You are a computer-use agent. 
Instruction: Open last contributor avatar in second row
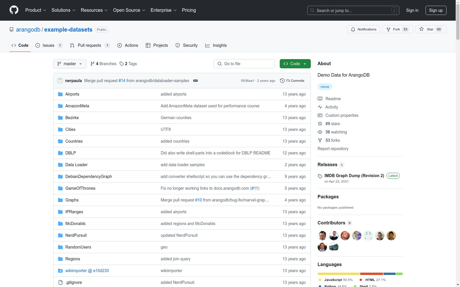[x=334, y=247]
